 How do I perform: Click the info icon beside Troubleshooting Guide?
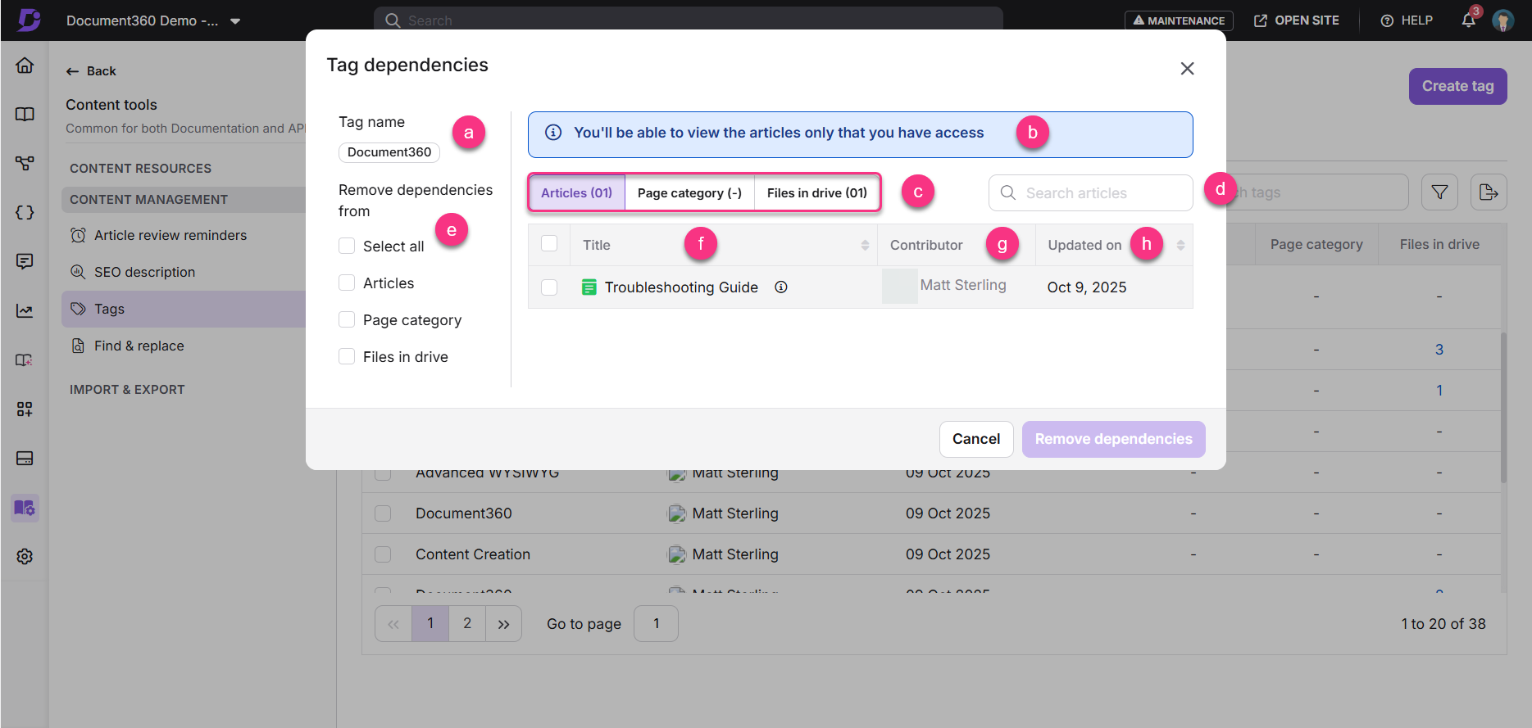pyautogui.click(x=781, y=287)
